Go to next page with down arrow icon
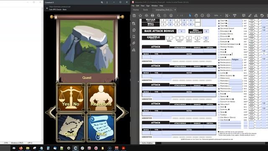 pyautogui.click(x=171, y=16)
